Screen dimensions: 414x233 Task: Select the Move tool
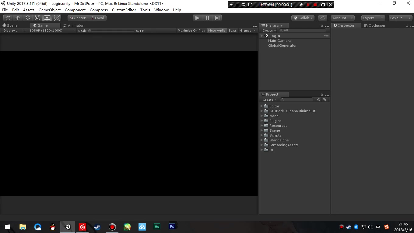coord(18,18)
